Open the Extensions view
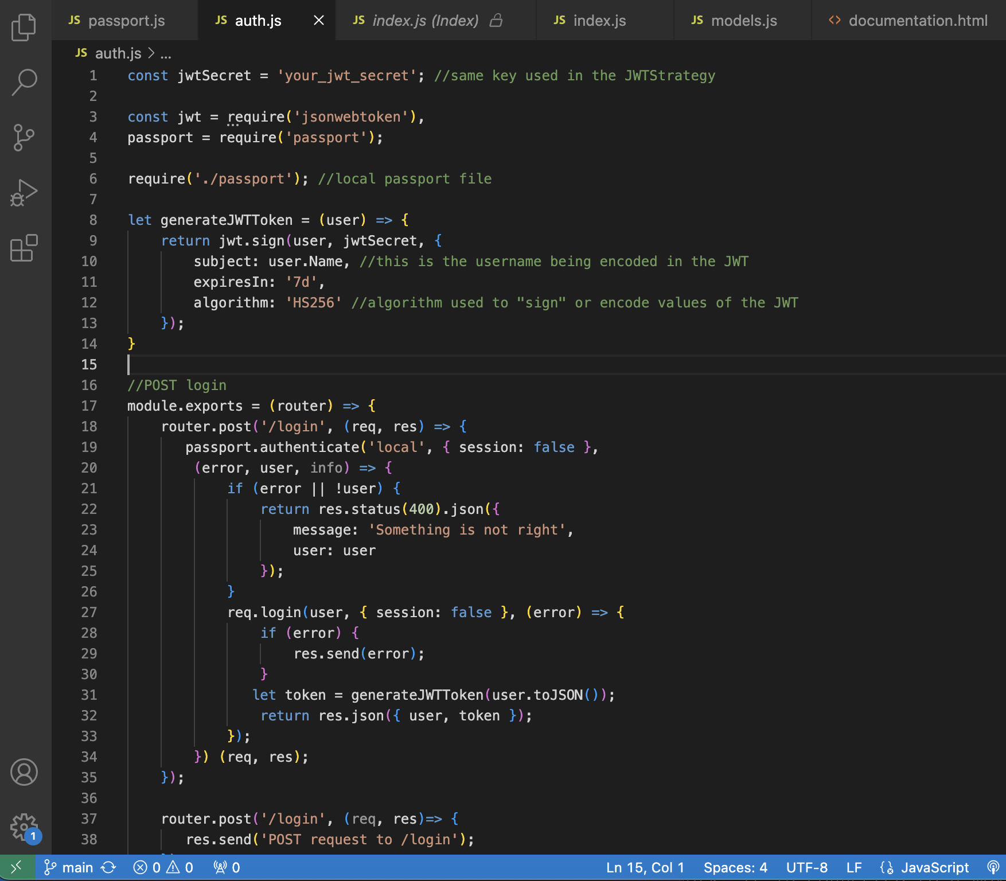1006x881 pixels. pyautogui.click(x=24, y=248)
